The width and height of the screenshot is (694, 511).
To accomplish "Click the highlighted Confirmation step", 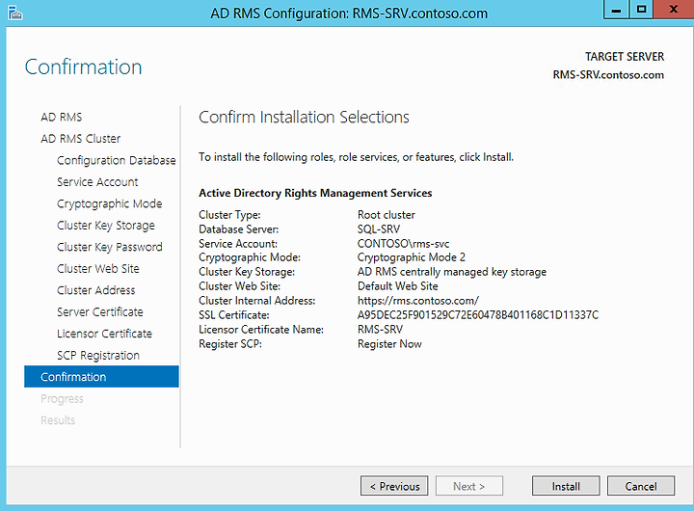I will click(x=101, y=377).
